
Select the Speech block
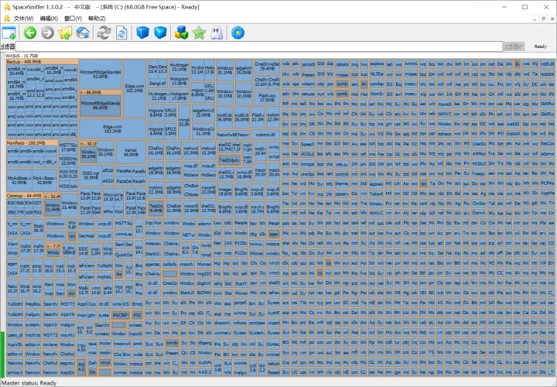[x=307, y=145]
